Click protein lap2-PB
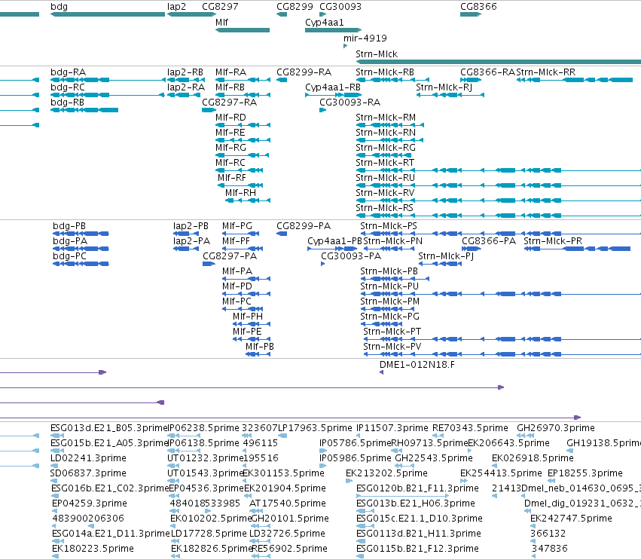The image size is (641, 560). (x=191, y=226)
